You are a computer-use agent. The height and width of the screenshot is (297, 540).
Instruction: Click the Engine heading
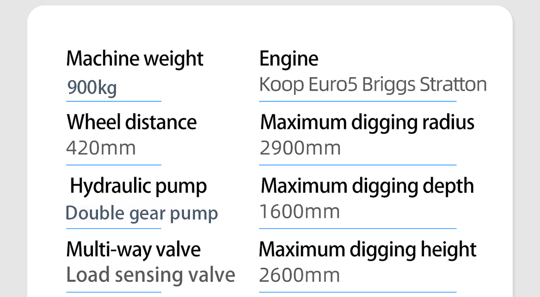[x=288, y=59]
